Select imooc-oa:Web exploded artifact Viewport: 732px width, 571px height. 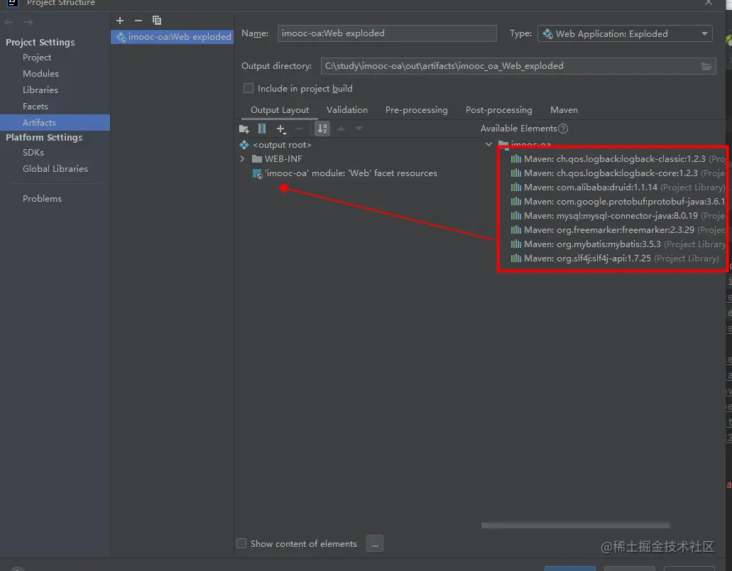[173, 37]
